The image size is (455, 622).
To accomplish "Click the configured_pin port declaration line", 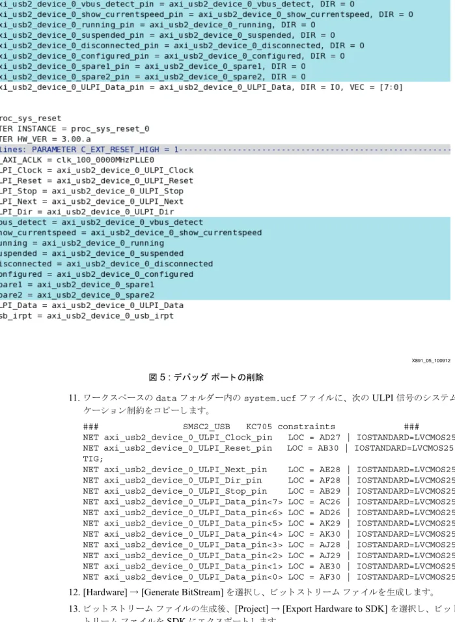I will click(172, 56).
